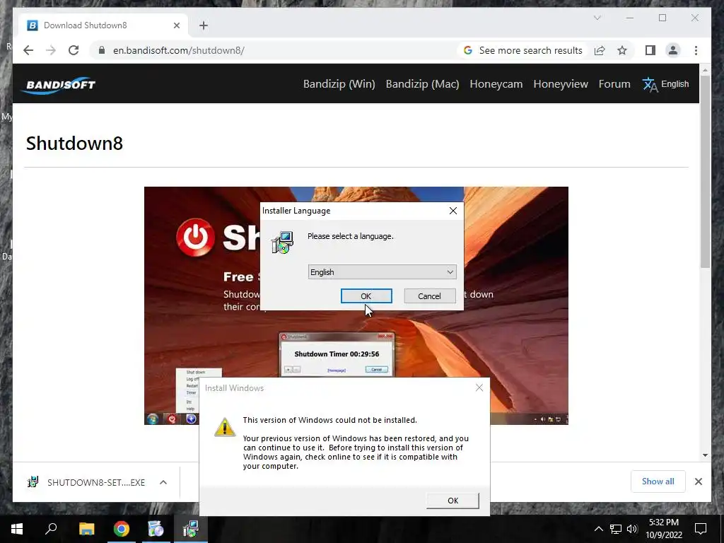Screen dimensions: 724x543
Task: Open Bandizip (Mac) nav link
Action: coord(423,84)
